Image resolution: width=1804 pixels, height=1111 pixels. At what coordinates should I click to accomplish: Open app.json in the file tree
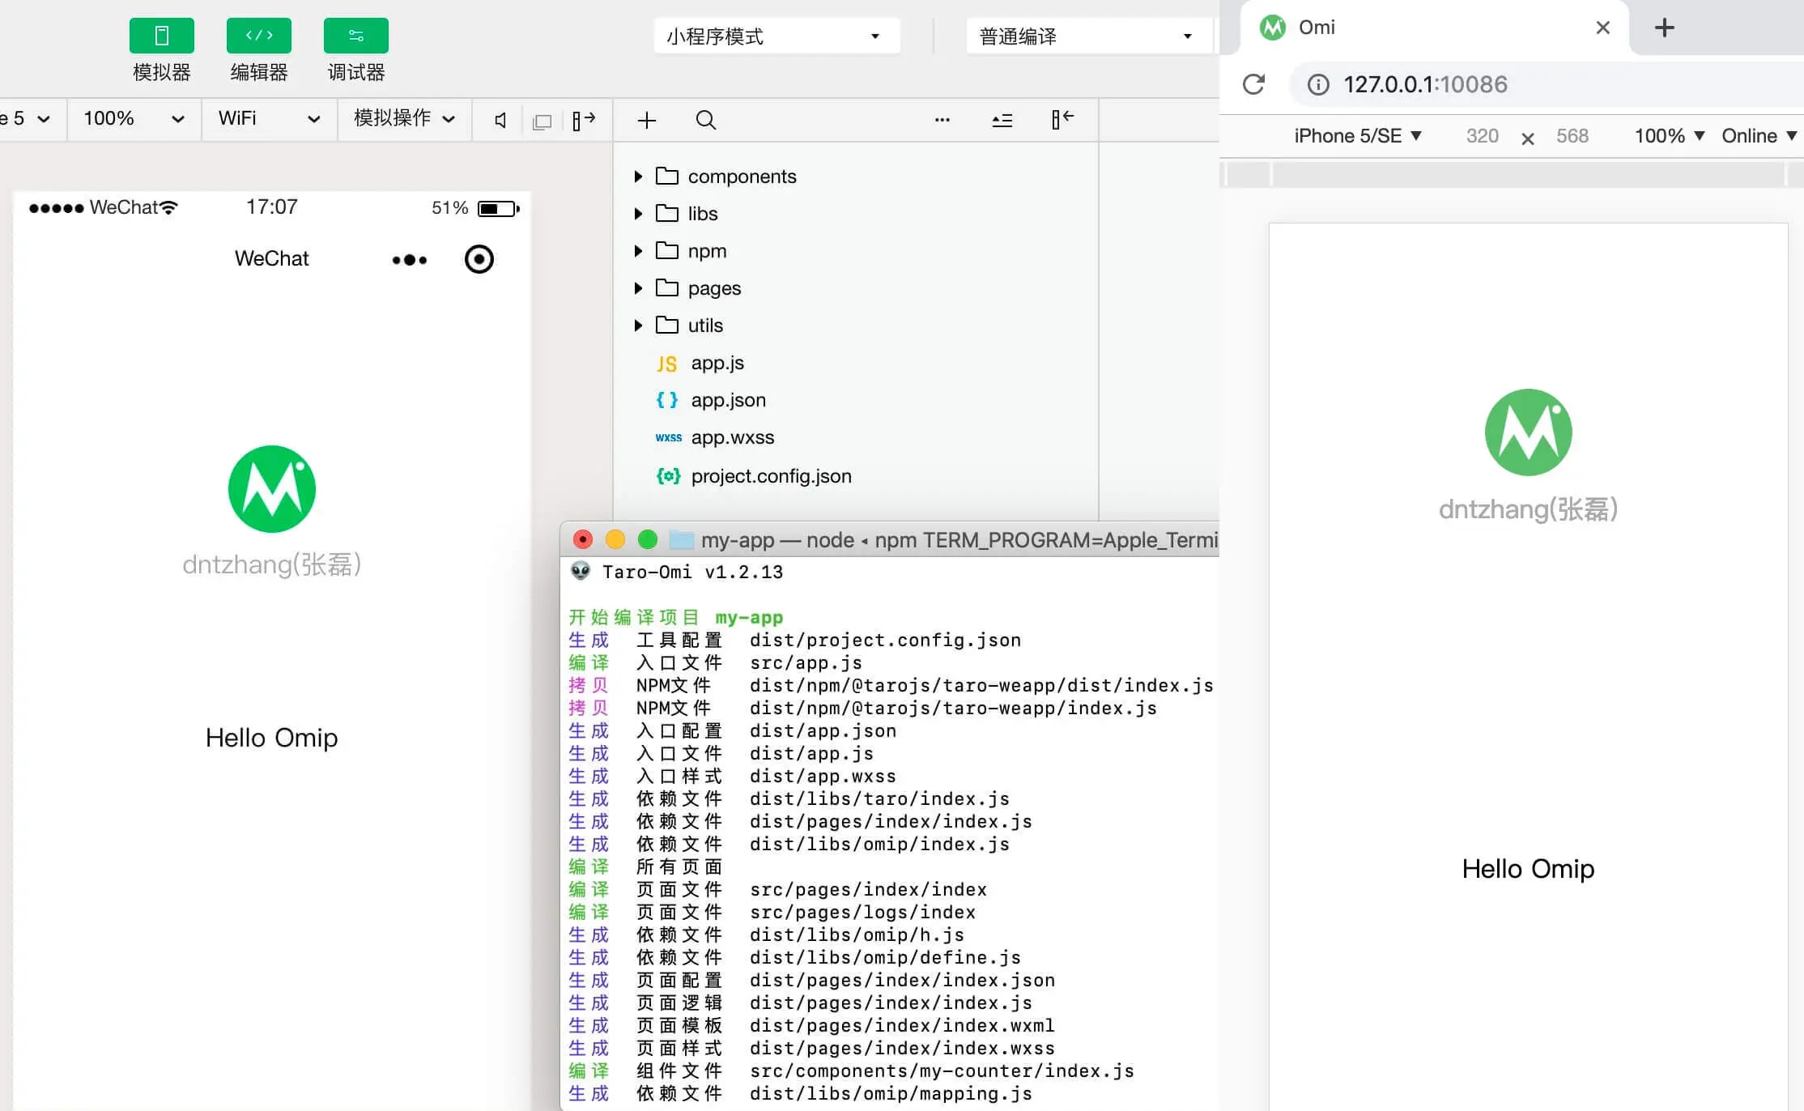727,400
